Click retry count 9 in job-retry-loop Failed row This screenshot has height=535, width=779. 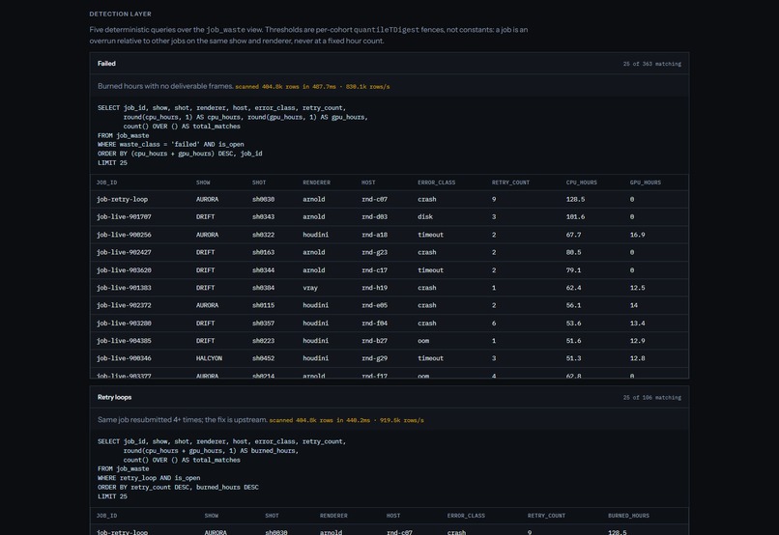click(x=494, y=200)
